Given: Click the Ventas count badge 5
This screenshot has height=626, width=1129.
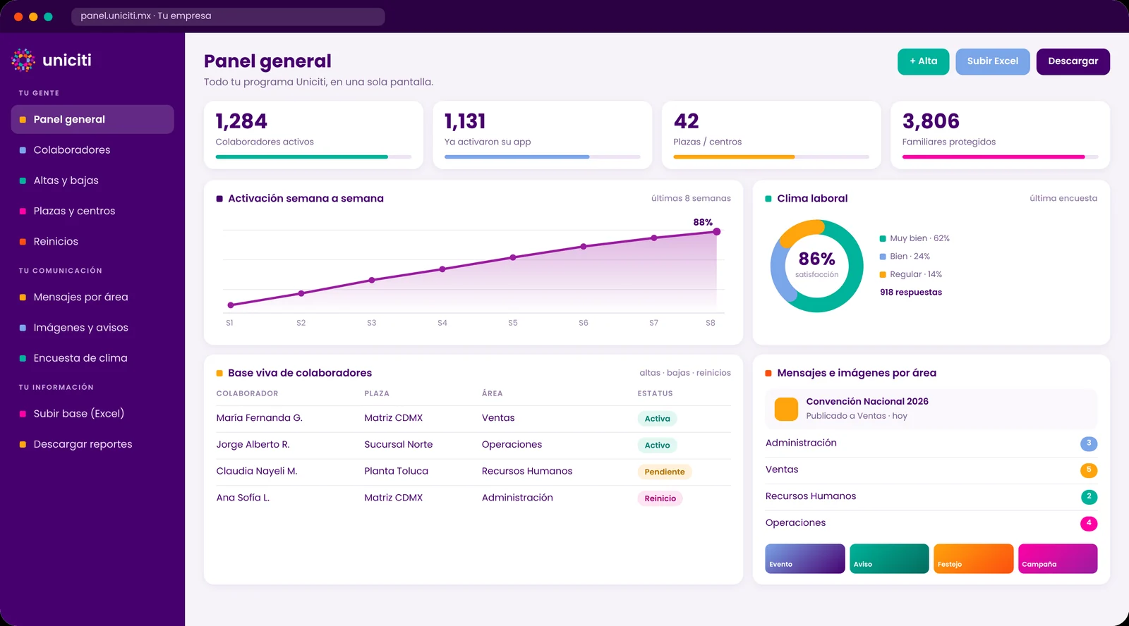Looking at the screenshot, I should (x=1089, y=470).
